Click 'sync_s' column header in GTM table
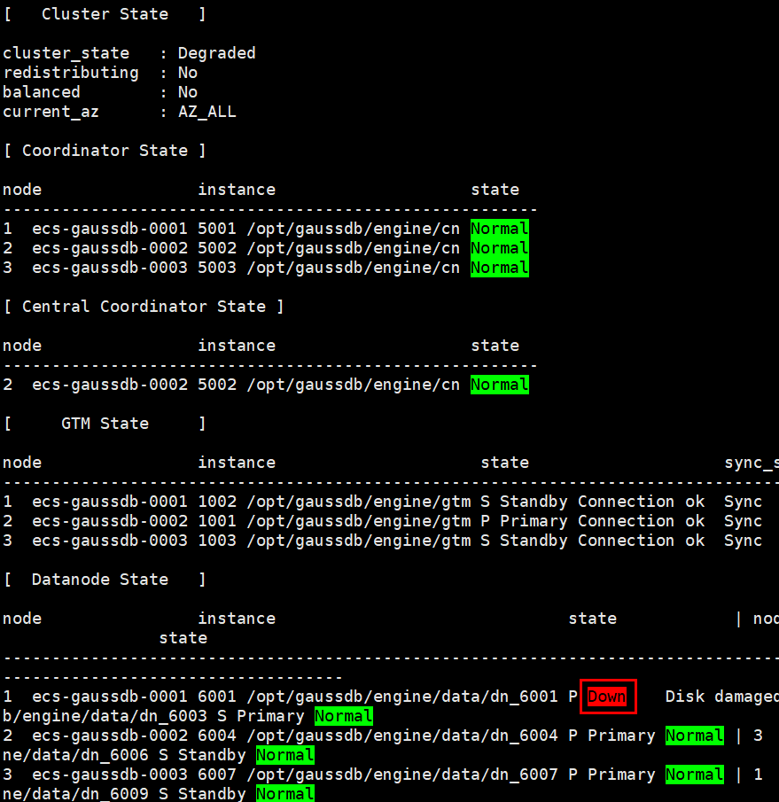This screenshot has width=779, height=802. pyautogui.click(x=752, y=463)
